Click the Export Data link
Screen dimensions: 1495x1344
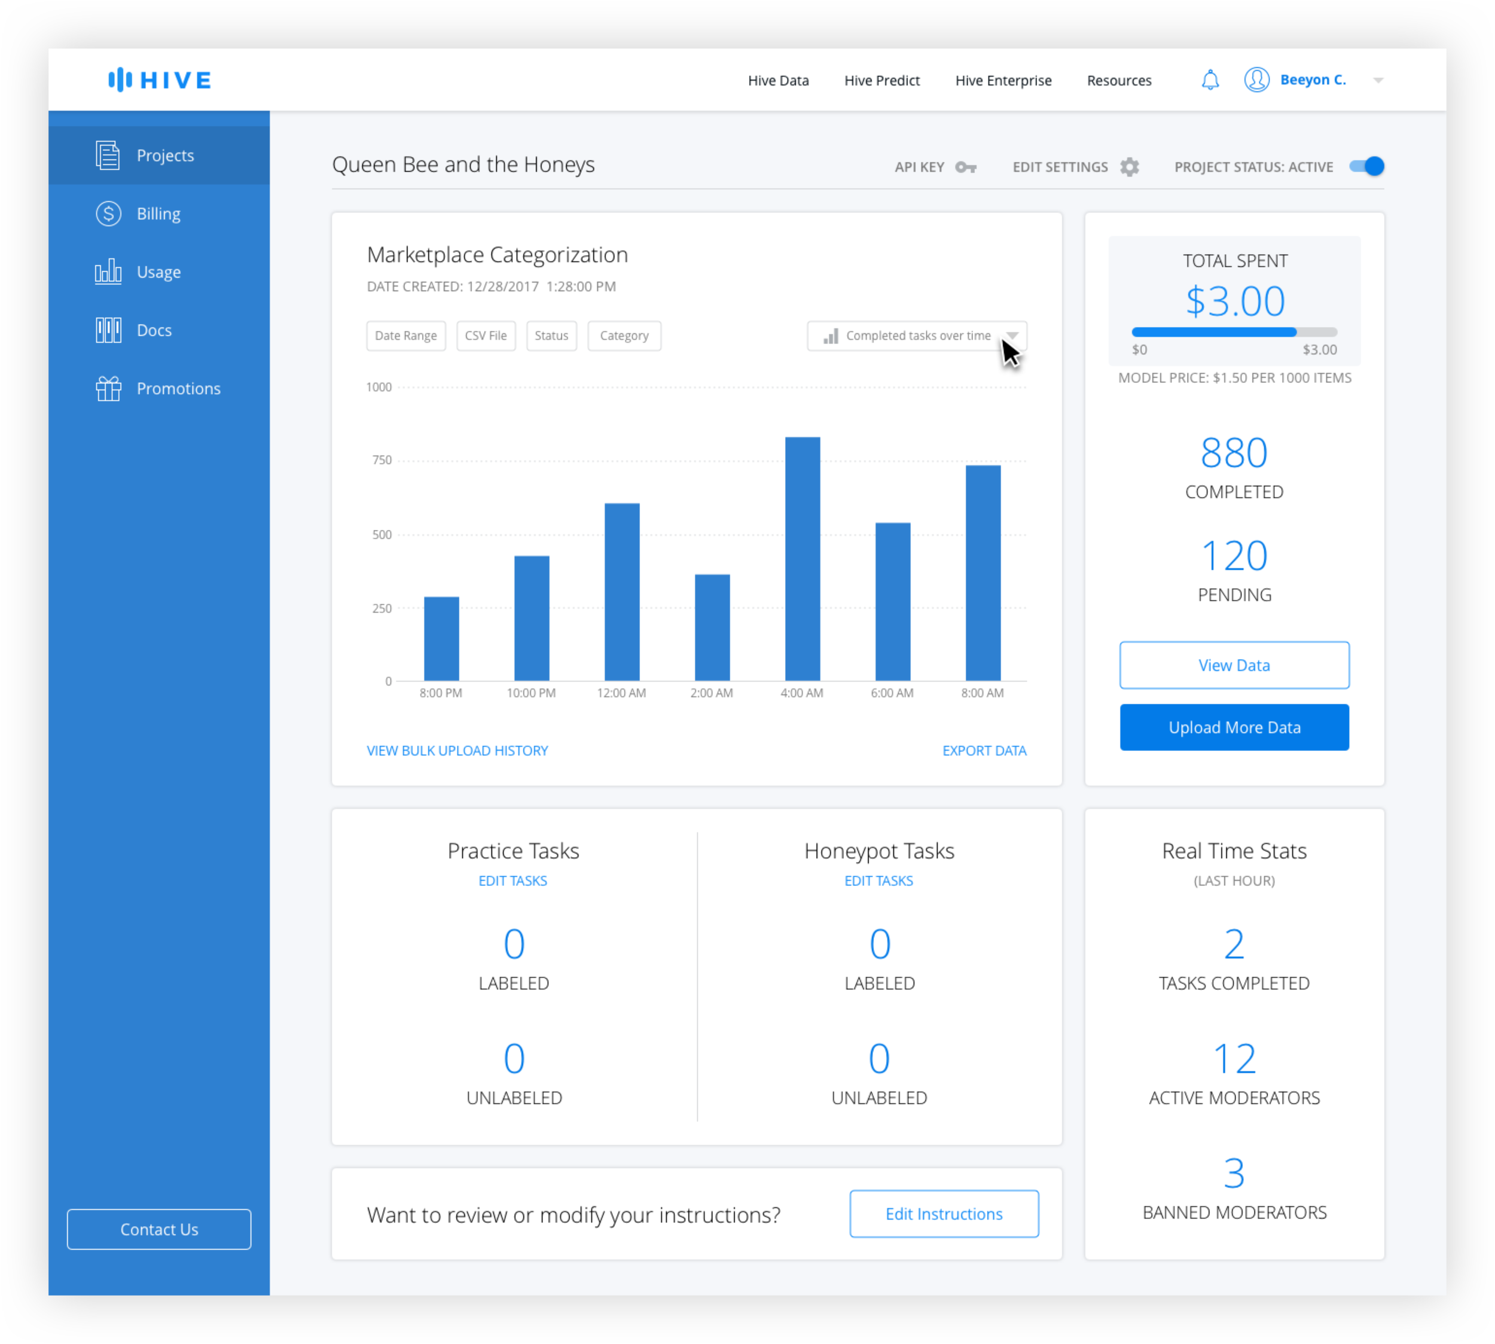point(984,750)
